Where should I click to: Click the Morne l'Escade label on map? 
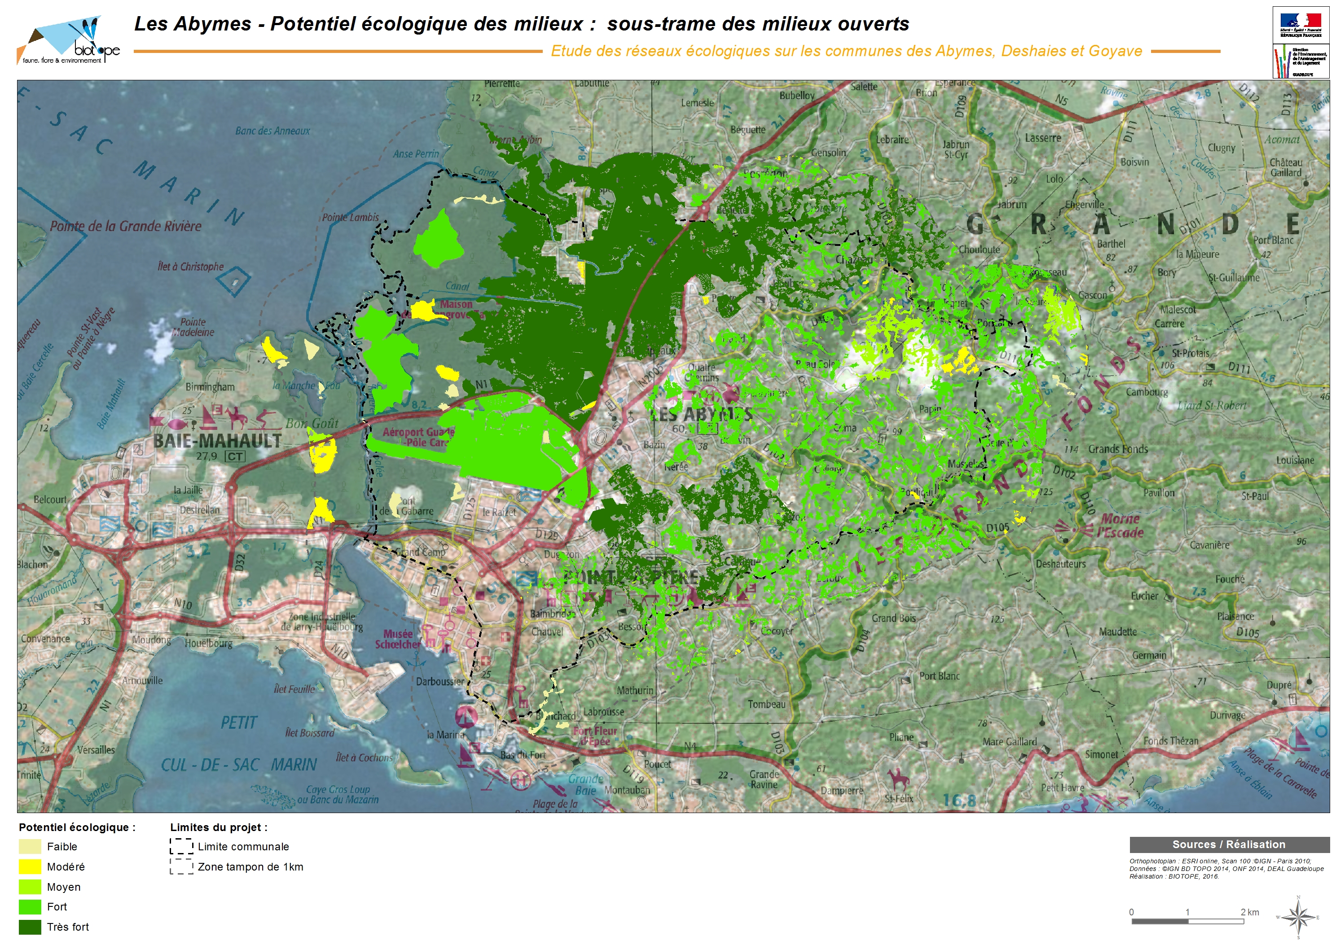pos(1120,525)
